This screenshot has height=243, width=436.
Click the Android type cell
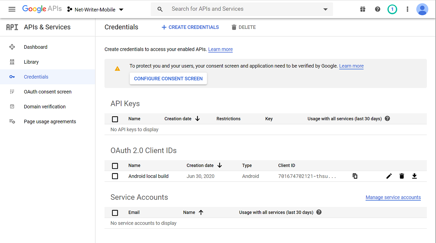tap(251, 176)
